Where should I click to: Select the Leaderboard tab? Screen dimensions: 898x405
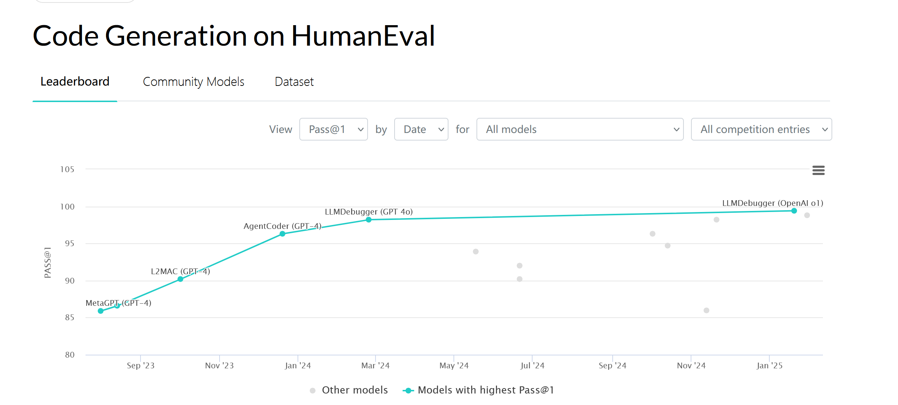(x=75, y=82)
